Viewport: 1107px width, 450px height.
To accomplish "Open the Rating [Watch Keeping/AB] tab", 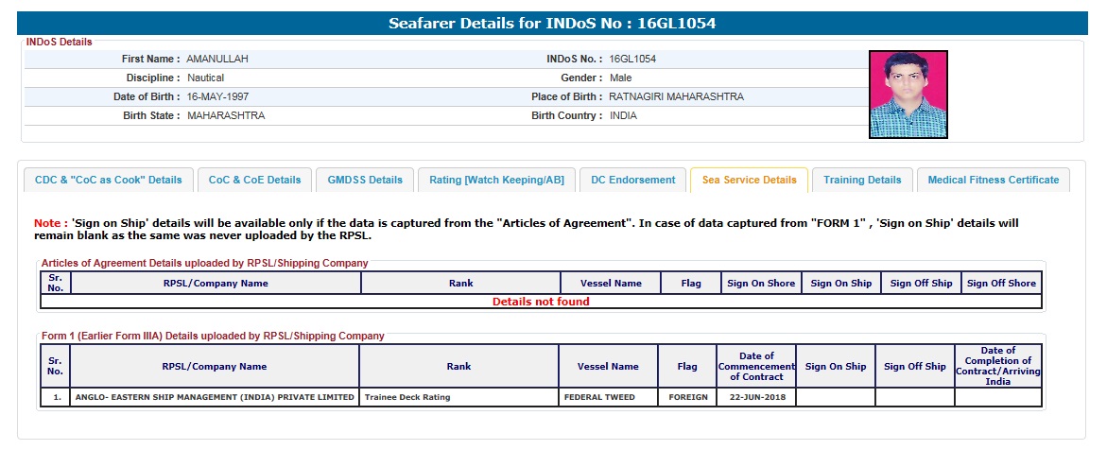I will (496, 180).
